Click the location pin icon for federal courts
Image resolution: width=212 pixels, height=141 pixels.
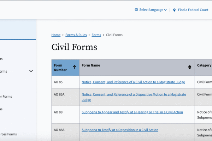(174, 10)
